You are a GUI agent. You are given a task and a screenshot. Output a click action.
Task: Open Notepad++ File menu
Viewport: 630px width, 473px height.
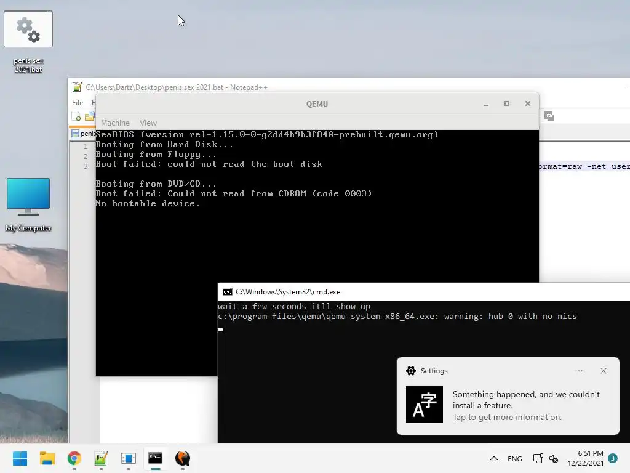tap(78, 103)
